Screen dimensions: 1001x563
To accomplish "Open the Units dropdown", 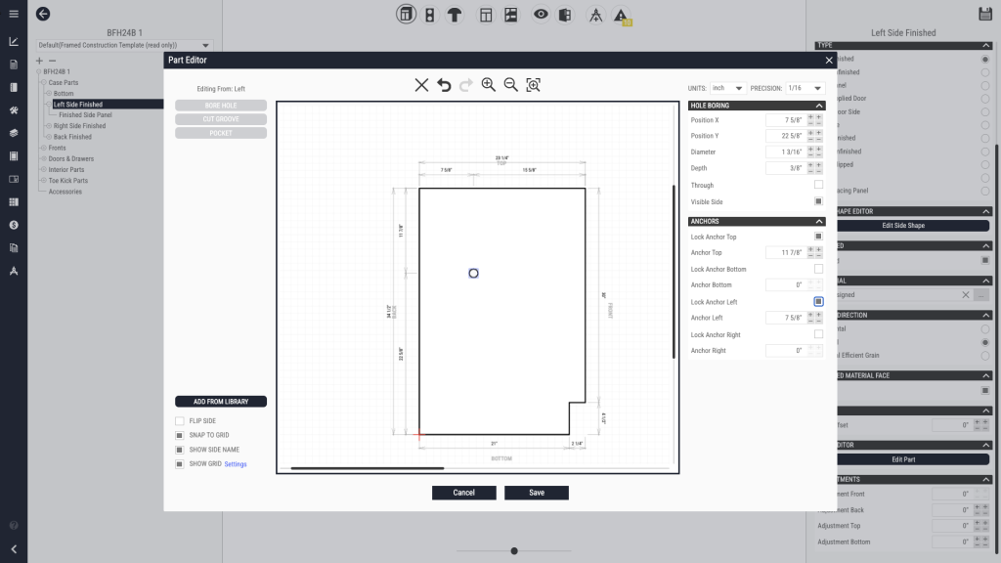I will (x=728, y=88).
